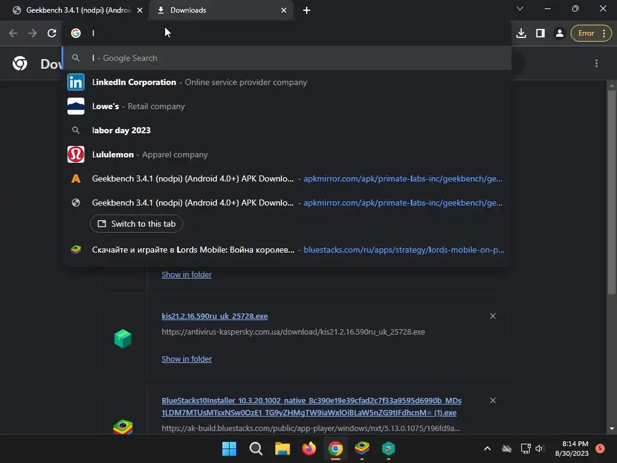Open File Explorer from taskbar
Viewport: 617px width, 463px height.
tap(282, 449)
